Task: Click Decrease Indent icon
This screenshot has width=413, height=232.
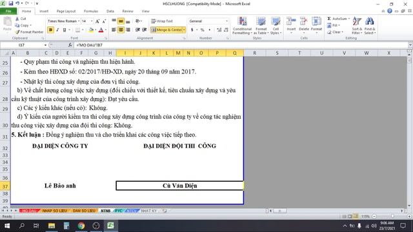Action: pyautogui.click(x=137, y=30)
